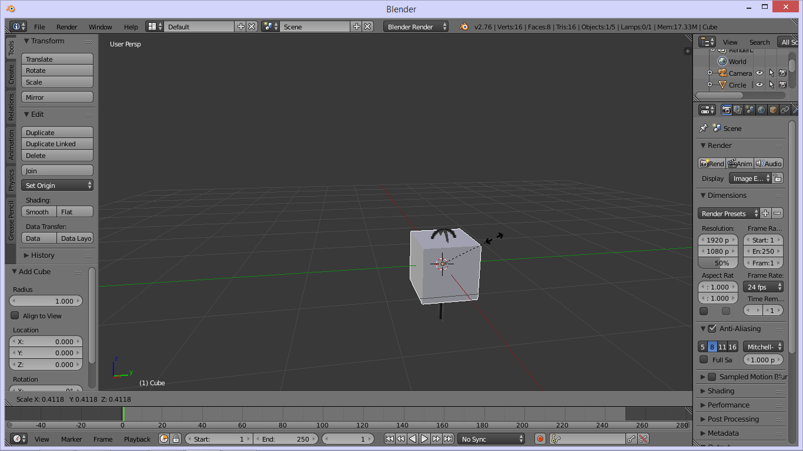Screen dimensions: 803x451
Task: Click the screen layout browse icon
Action: pyautogui.click(x=155, y=26)
